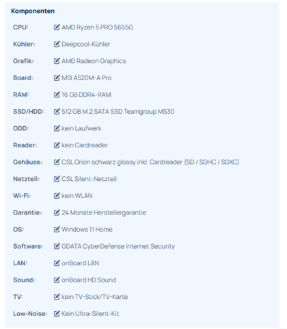
Task: Click the Grafik row edit icon
Action: [x=57, y=61]
